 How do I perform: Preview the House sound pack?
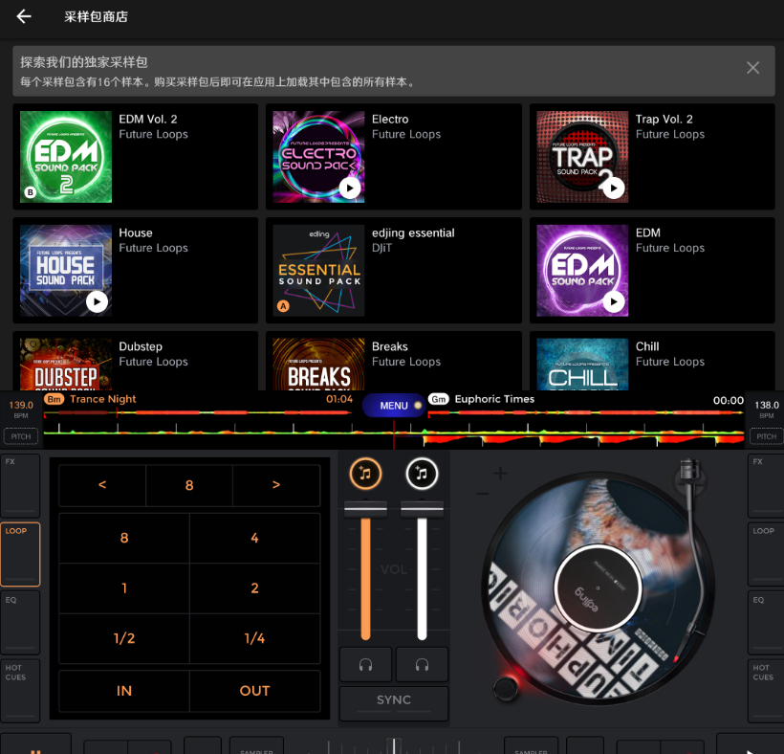tap(97, 302)
